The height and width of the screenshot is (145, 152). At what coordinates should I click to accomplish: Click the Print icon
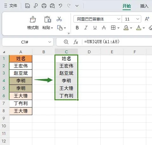tap(44, 6)
